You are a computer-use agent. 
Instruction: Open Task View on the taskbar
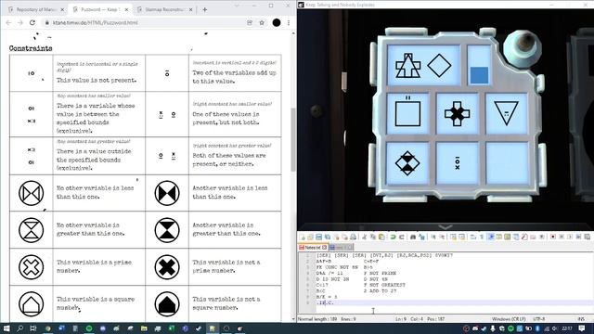(x=33, y=328)
